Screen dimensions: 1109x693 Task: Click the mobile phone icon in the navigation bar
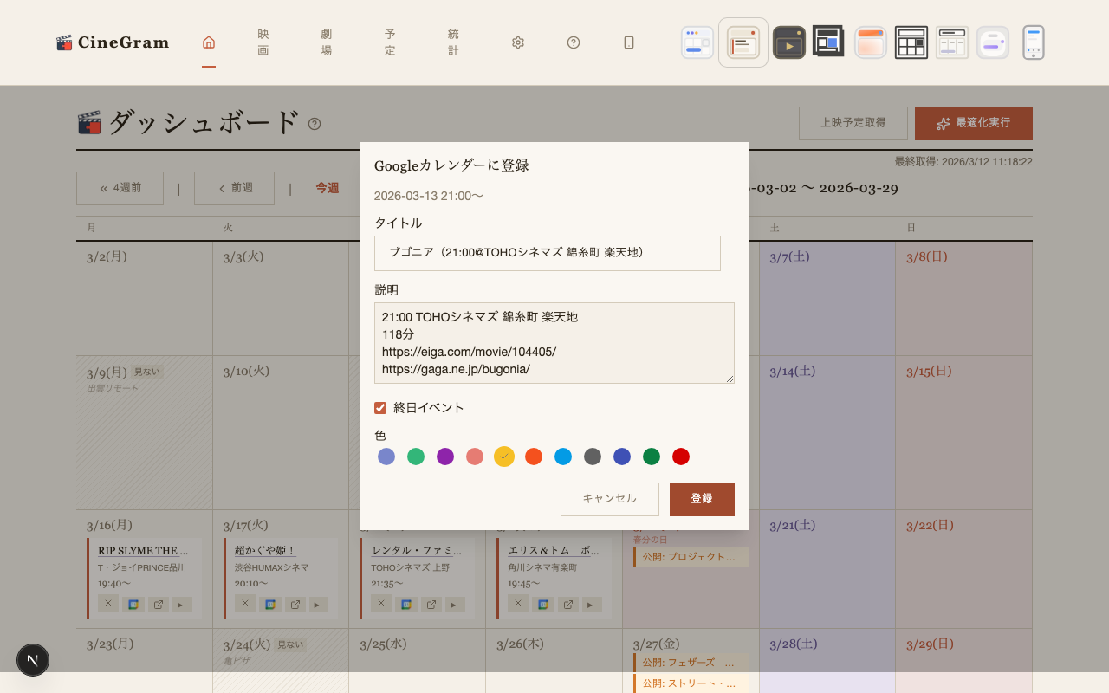coord(628,42)
